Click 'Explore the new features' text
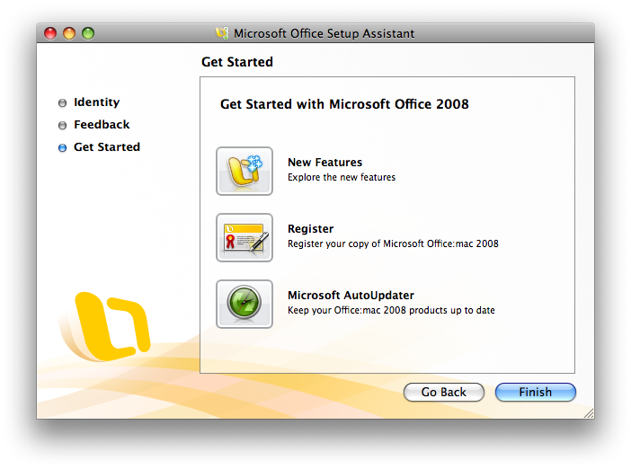This screenshot has height=469, width=631. point(342,177)
